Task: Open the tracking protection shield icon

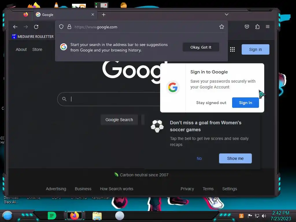Action: coord(61,27)
